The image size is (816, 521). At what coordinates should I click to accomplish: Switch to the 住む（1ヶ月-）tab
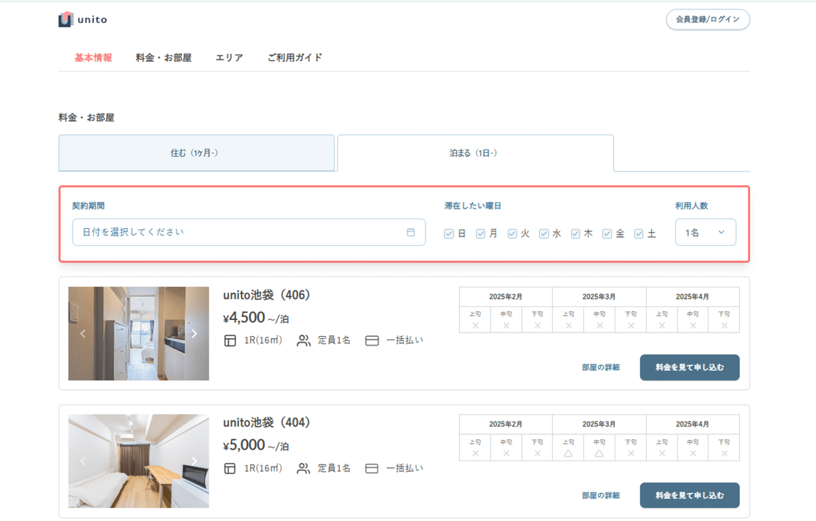click(196, 153)
